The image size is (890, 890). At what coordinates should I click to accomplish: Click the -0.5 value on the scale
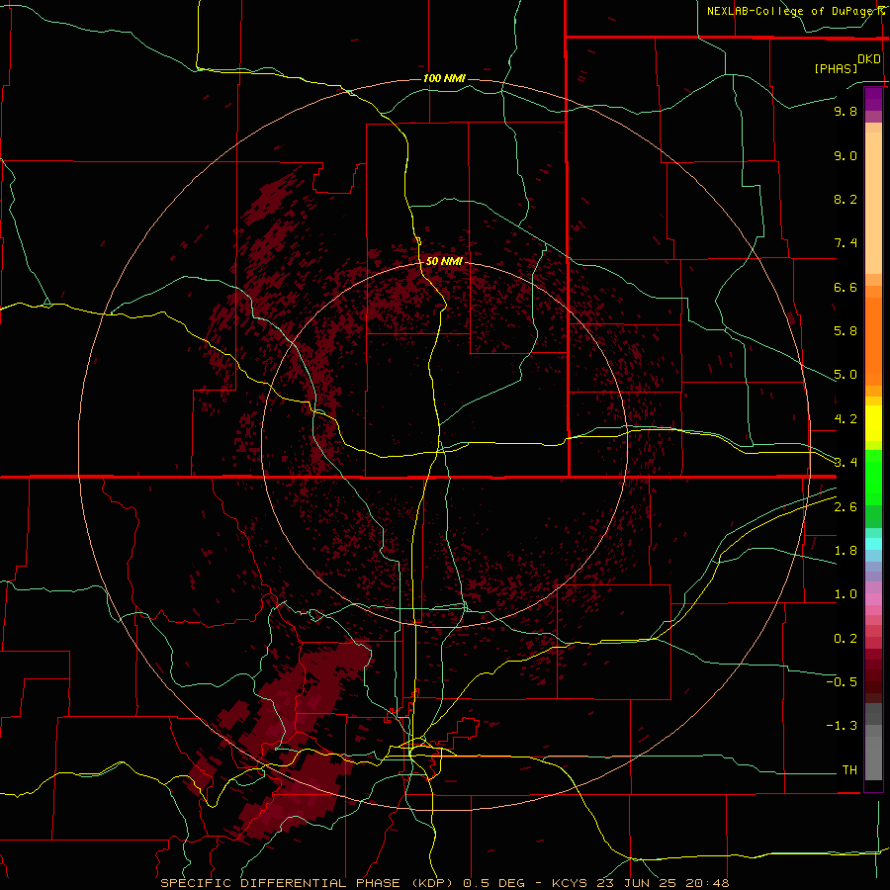[842, 682]
